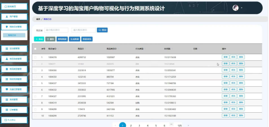The height and width of the screenshot is (127, 269).
Task: Click the person icon in 商品信息管理
Action: (7, 59)
